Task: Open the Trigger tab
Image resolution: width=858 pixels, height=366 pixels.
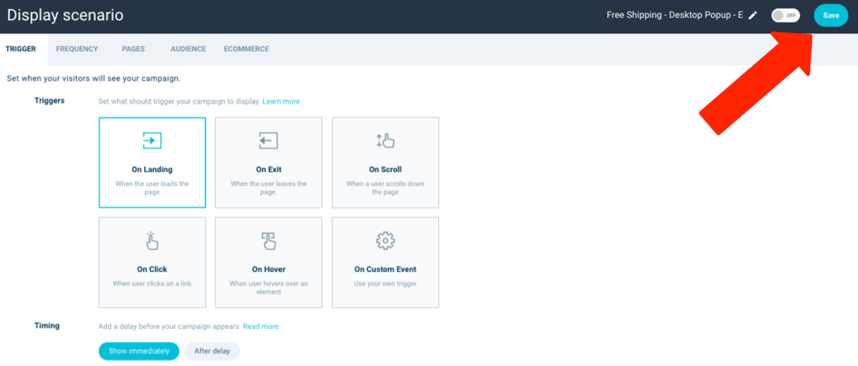Action: (x=21, y=49)
